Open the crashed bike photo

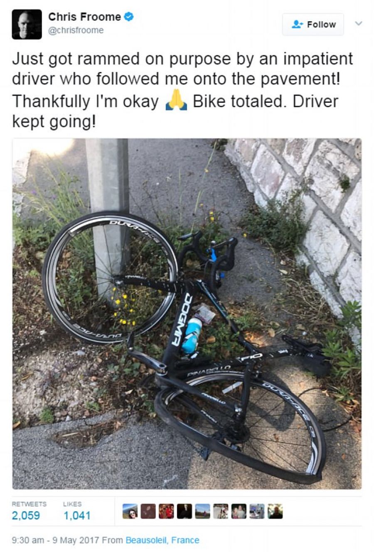[x=187, y=313]
